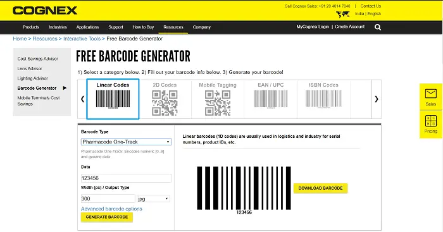The width and height of the screenshot is (443, 232).
Task: Click the Cognex logo
Action: tap(45, 11)
